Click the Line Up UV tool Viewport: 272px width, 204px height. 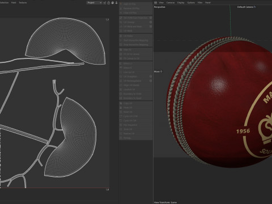coord(135,72)
